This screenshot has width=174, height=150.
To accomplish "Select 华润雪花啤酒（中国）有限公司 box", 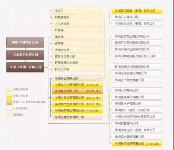I will tap(137, 11).
